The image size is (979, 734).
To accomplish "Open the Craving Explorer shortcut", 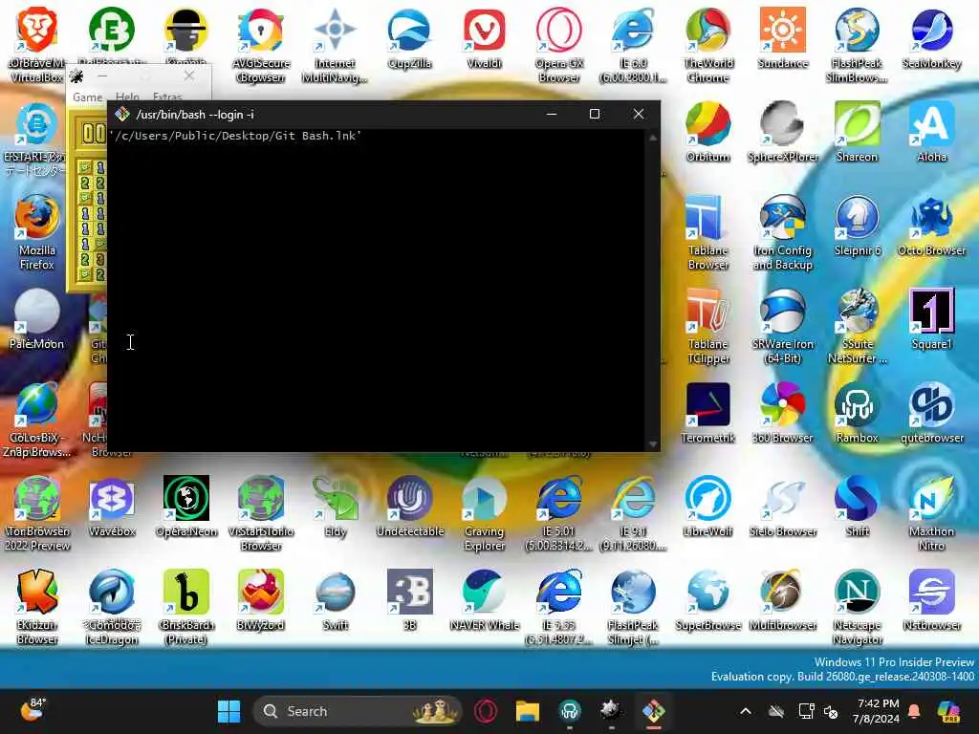I will (484, 513).
